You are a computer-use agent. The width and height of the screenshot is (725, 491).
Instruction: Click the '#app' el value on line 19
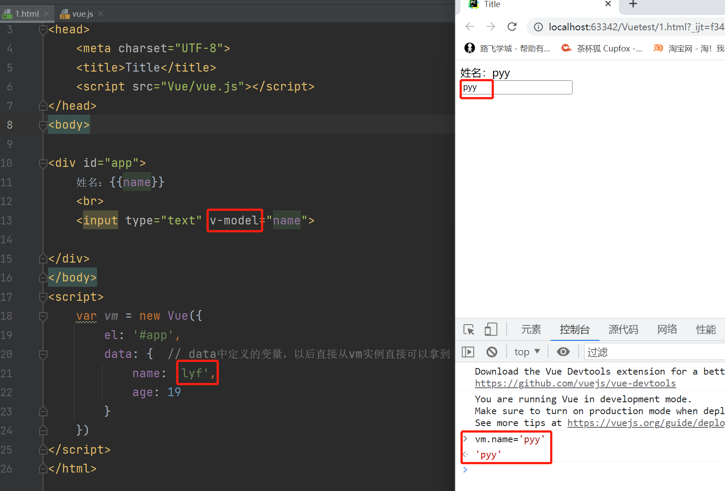coord(153,335)
